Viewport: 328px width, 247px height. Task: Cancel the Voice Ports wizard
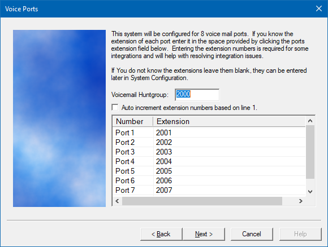[x=252, y=234]
